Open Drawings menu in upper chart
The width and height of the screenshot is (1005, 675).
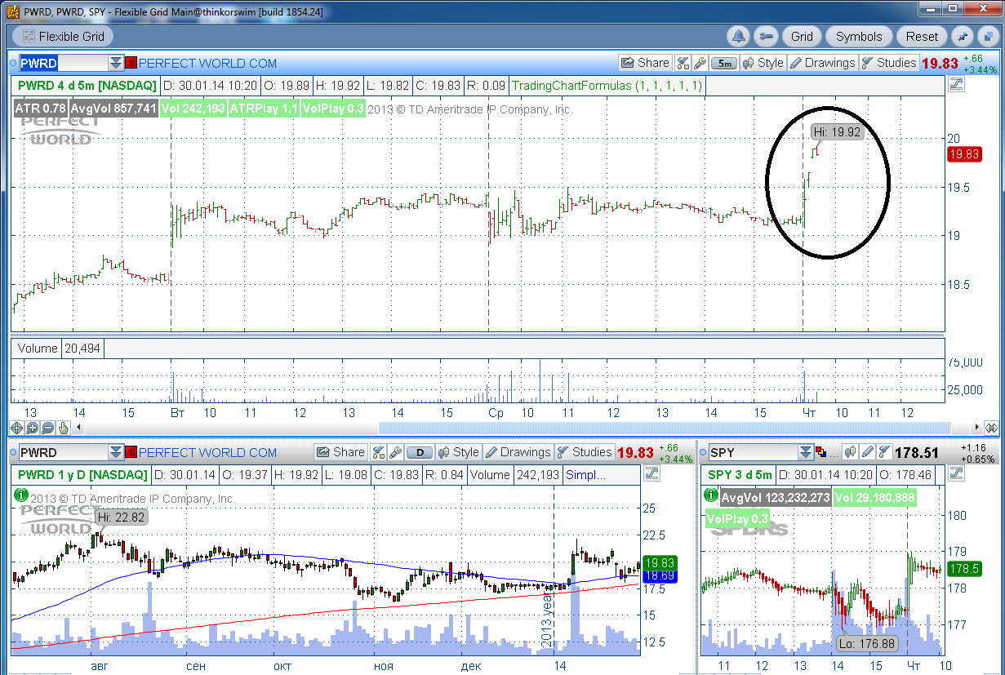822,63
